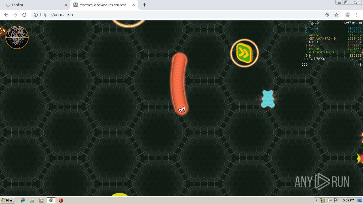
Task: Click leaderboard entry realjelly
Action: (315, 49)
